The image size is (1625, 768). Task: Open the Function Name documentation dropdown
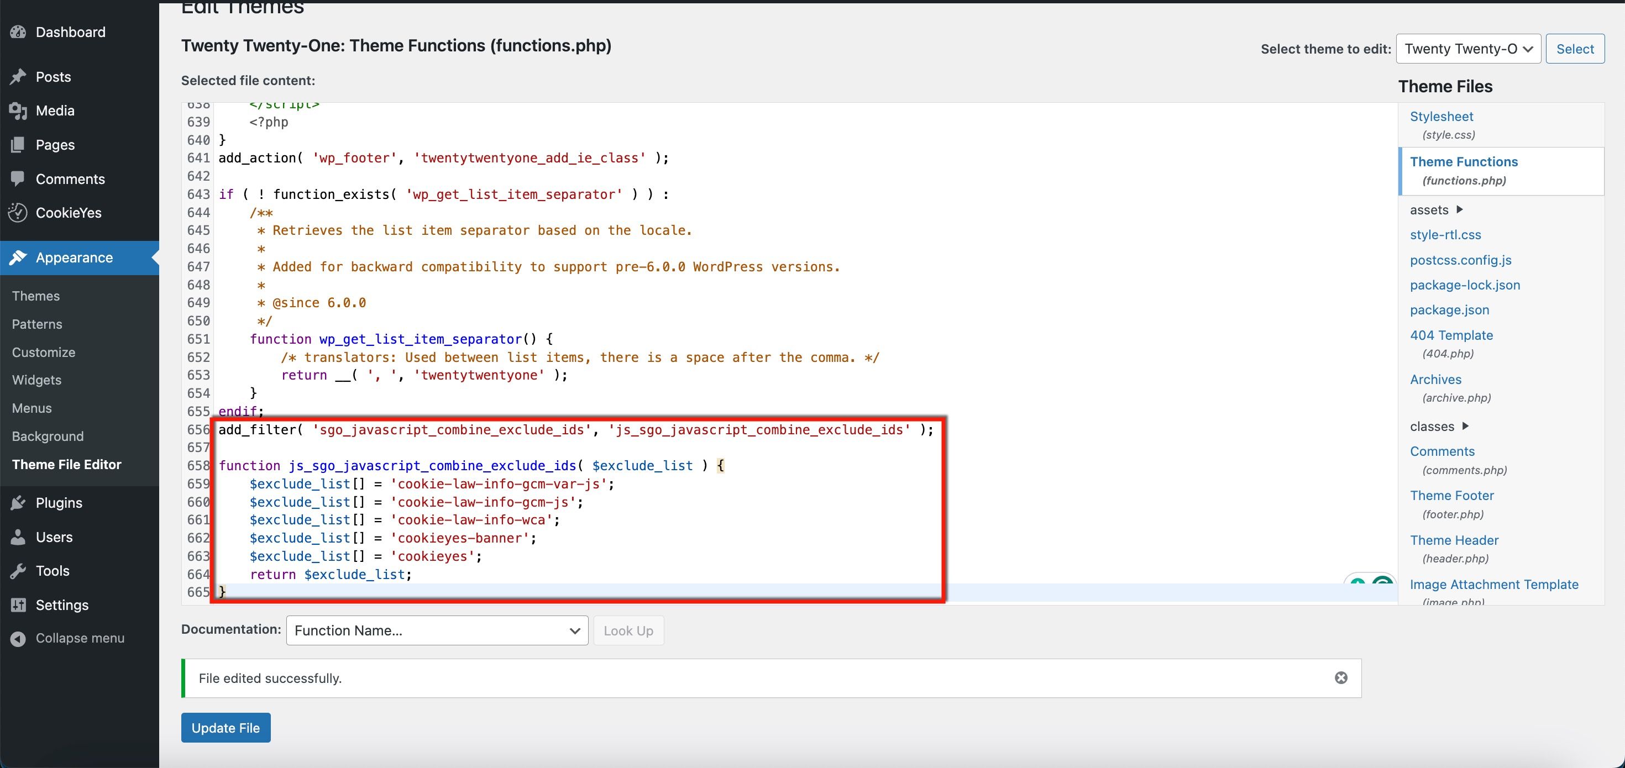coord(437,630)
